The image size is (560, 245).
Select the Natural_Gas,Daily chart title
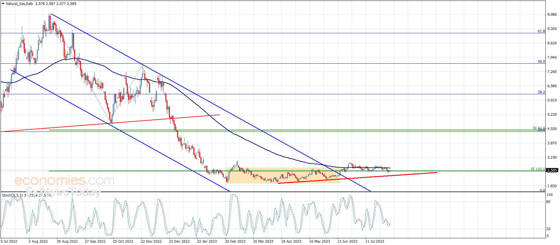20,4
